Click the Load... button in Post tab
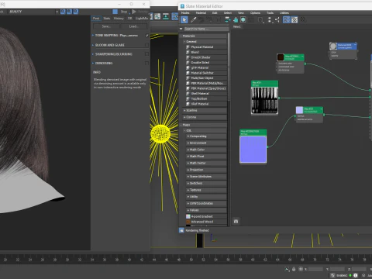This screenshot has height=279, width=372. pyautogui.click(x=133, y=26)
